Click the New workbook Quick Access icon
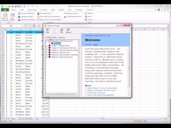171x128 pixels. [6, 6]
